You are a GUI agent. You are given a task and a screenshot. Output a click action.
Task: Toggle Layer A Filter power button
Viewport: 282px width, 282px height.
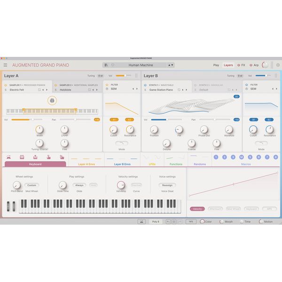pyautogui.click(x=107, y=85)
